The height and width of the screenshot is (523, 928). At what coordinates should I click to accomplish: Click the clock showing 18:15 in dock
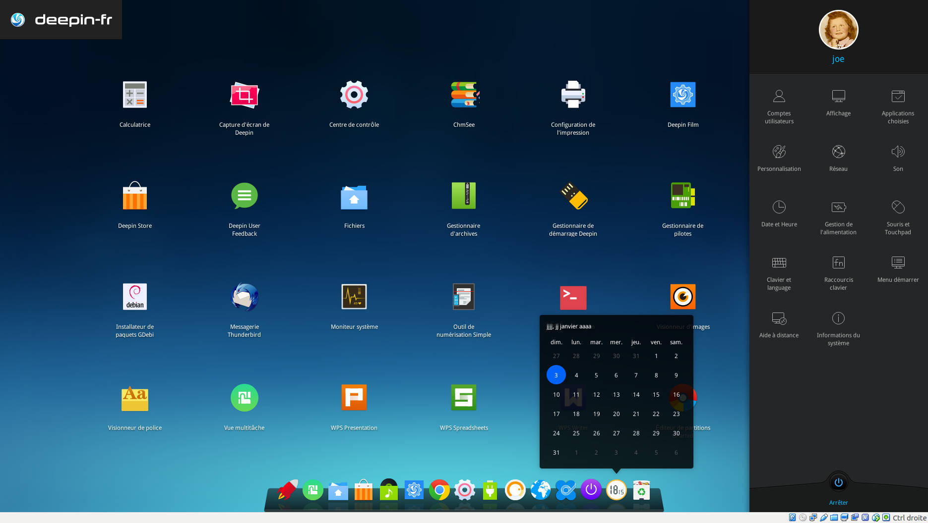tap(617, 490)
